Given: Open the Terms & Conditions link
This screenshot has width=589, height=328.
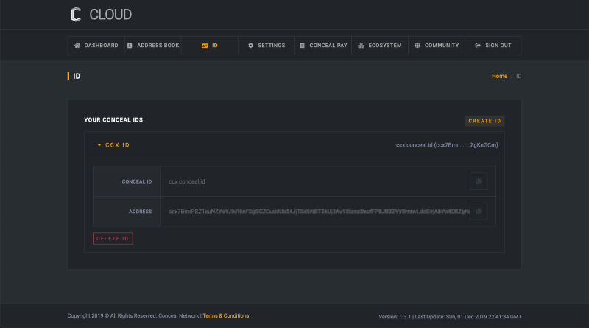Looking at the screenshot, I should pyautogui.click(x=226, y=316).
